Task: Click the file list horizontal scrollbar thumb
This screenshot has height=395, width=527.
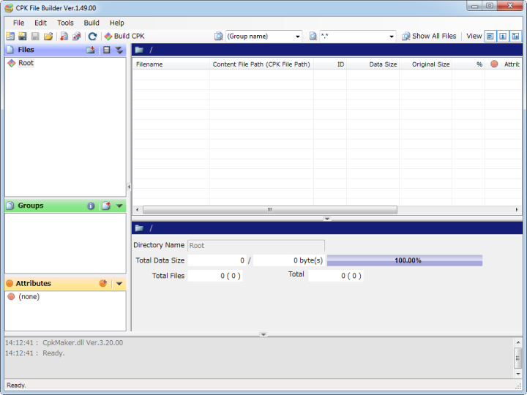Action: pos(270,210)
